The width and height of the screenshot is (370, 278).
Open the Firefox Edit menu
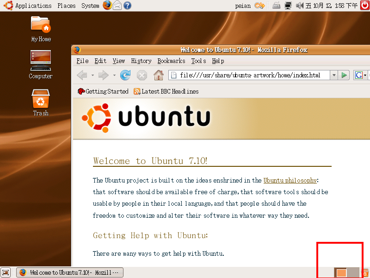(100, 61)
